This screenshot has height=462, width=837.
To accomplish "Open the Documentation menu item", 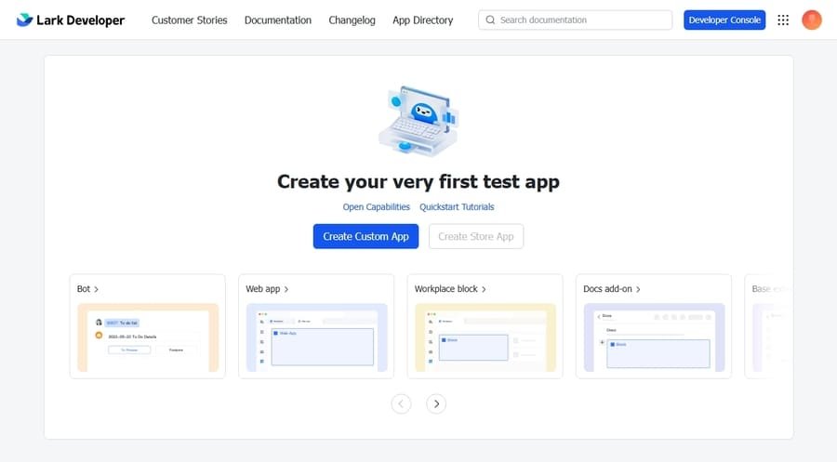I will pyautogui.click(x=278, y=20).
